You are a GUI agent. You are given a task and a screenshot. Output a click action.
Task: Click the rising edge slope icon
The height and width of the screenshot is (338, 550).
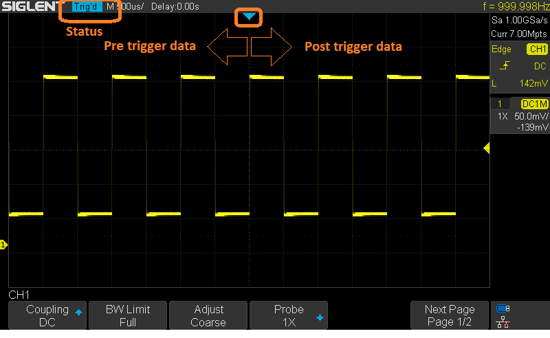[505, 65]
